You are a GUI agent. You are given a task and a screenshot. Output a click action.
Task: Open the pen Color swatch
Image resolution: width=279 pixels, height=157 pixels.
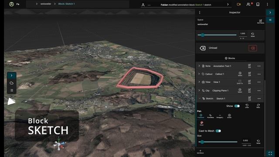tap(201, 123)
